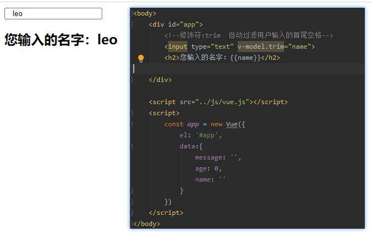Click v-model.trim attribute in the code
The width and height of the screenshot is (372, 232).
261,47
